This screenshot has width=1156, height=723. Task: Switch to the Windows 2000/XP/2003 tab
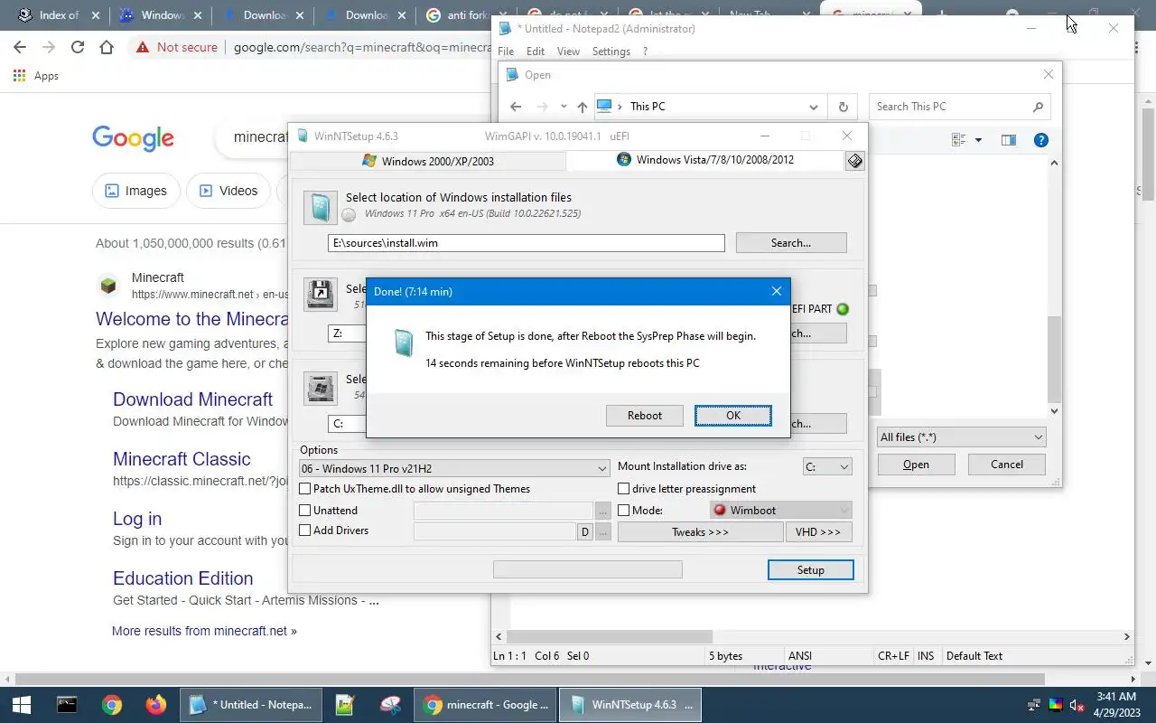click(x=428, y=161)
